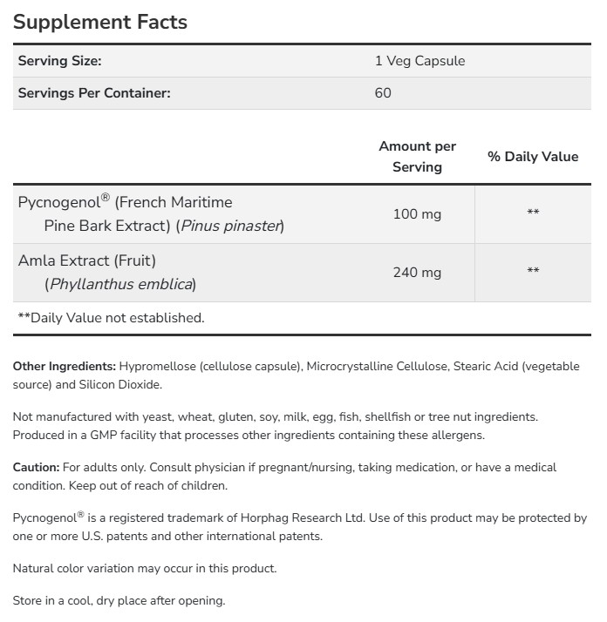This screenshot has height=622, width=607.
Task: Click the Servings Per Container label
Action: (x=91, y=92)
